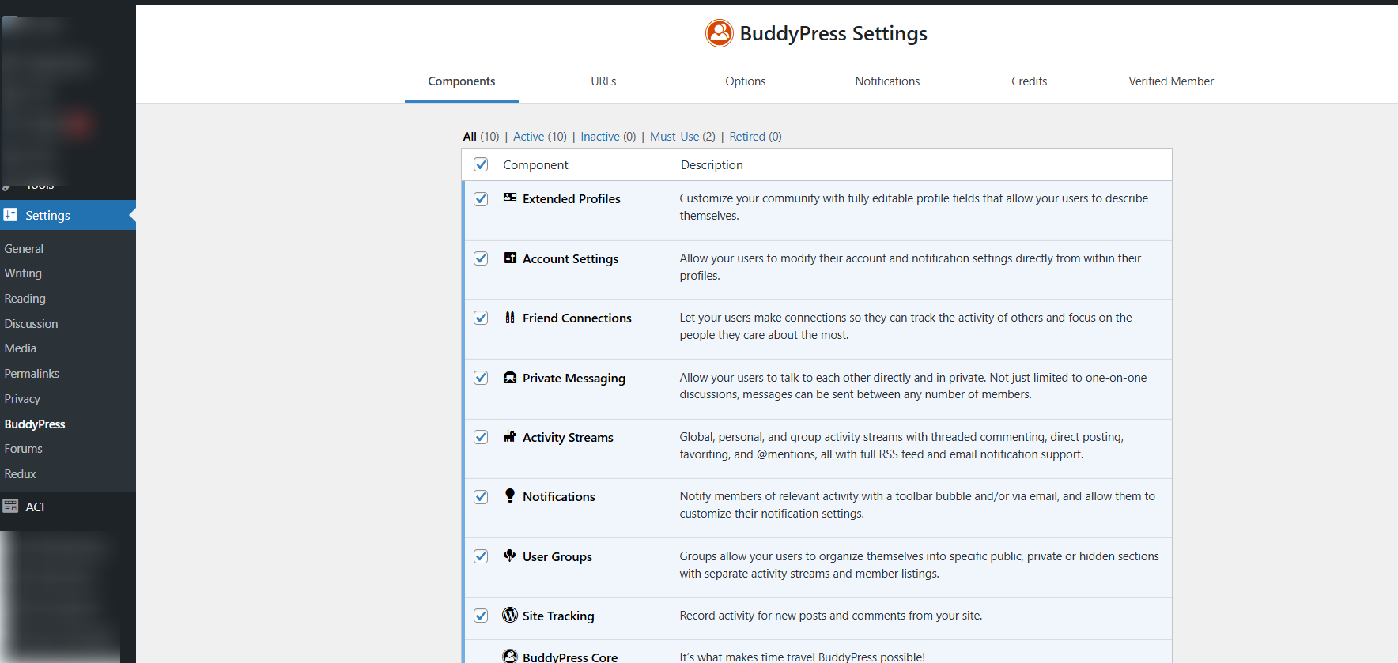The image size is (1398, 663).
Task: Click the User Groups component icon
Action: (510, 556)
